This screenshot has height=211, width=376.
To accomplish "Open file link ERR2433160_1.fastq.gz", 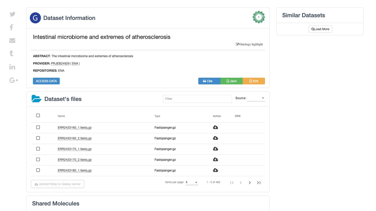I will (75, 127).
